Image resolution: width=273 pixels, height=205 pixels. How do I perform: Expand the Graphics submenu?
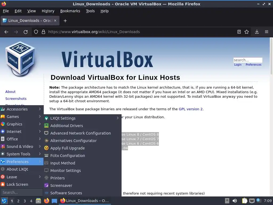click(22, 124)
